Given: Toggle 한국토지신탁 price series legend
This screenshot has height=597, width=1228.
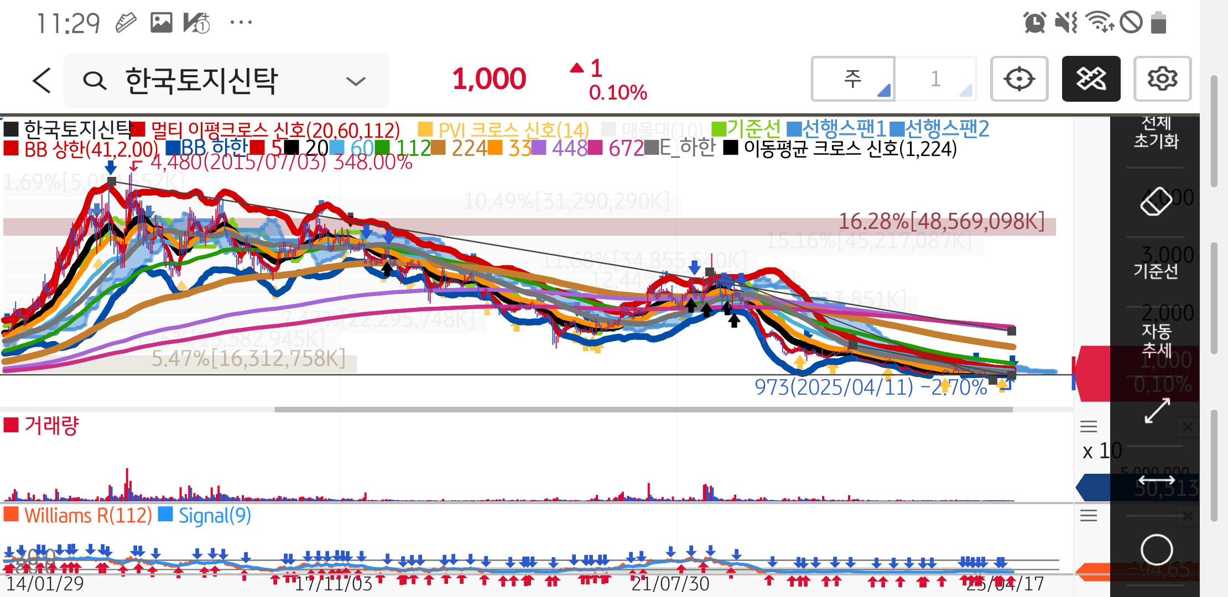Looking at the screenshot, I should point(68,129).
